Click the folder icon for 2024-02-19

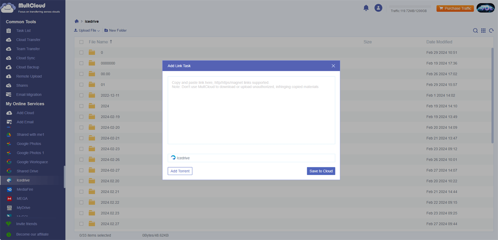pyautogui.click(x=92, y=116)
